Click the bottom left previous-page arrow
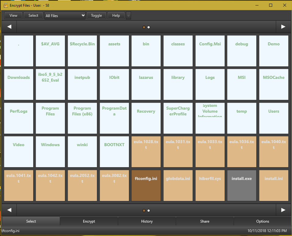The image size is (292, 236). pos(9,210)
